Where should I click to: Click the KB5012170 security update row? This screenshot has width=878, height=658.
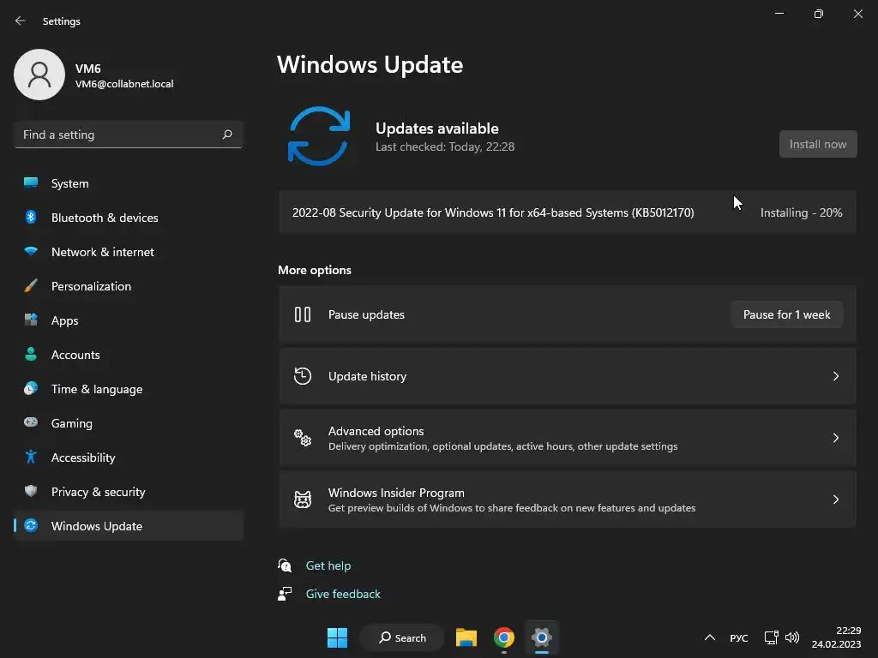(x=568, y=212)
